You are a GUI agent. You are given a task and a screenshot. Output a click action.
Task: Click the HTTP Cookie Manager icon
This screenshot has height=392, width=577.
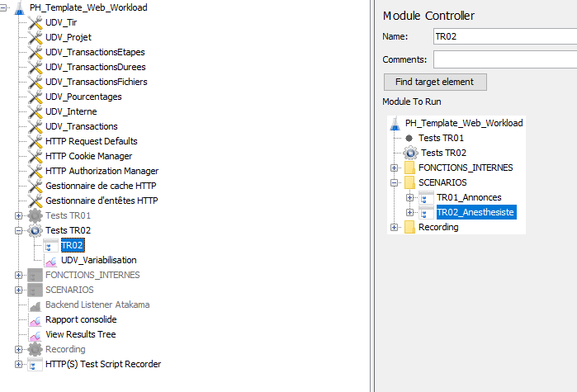click(x=35, y=156)
